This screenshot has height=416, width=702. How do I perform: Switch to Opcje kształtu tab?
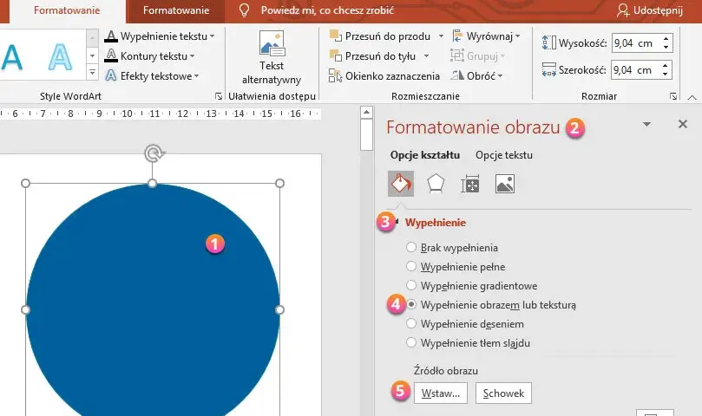click(x=425, y=155)
